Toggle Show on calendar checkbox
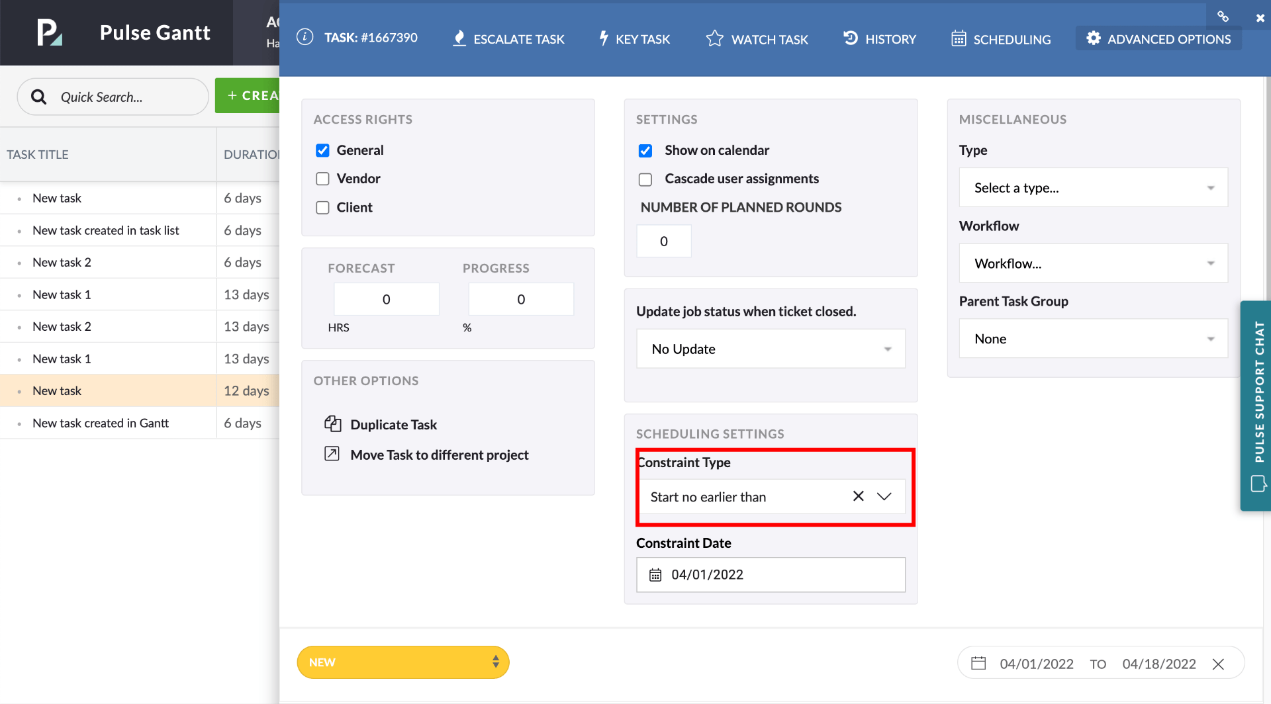The width and height of the screenshot is (1271, 704). coord(645,151)
